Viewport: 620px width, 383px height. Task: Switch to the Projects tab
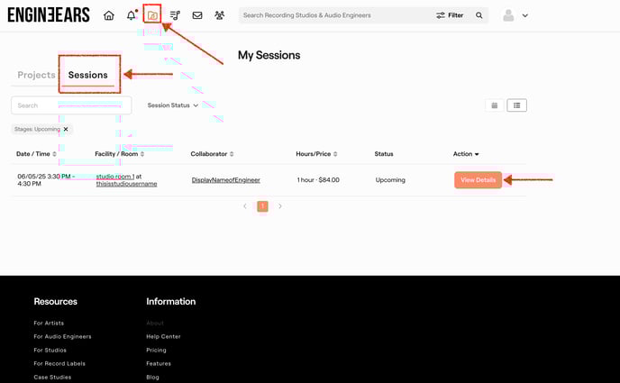pos(36,75)
